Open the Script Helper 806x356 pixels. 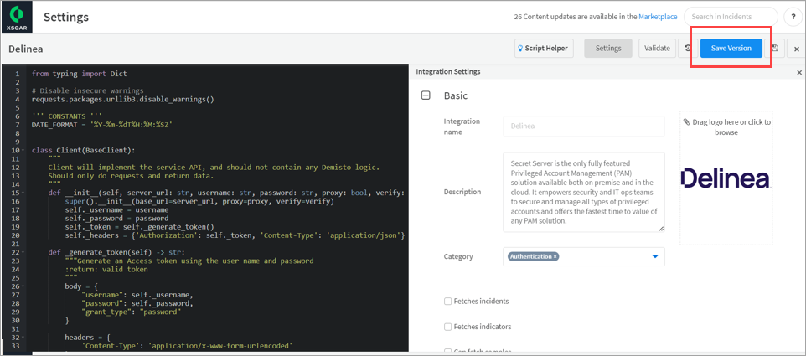coord(543,49)
